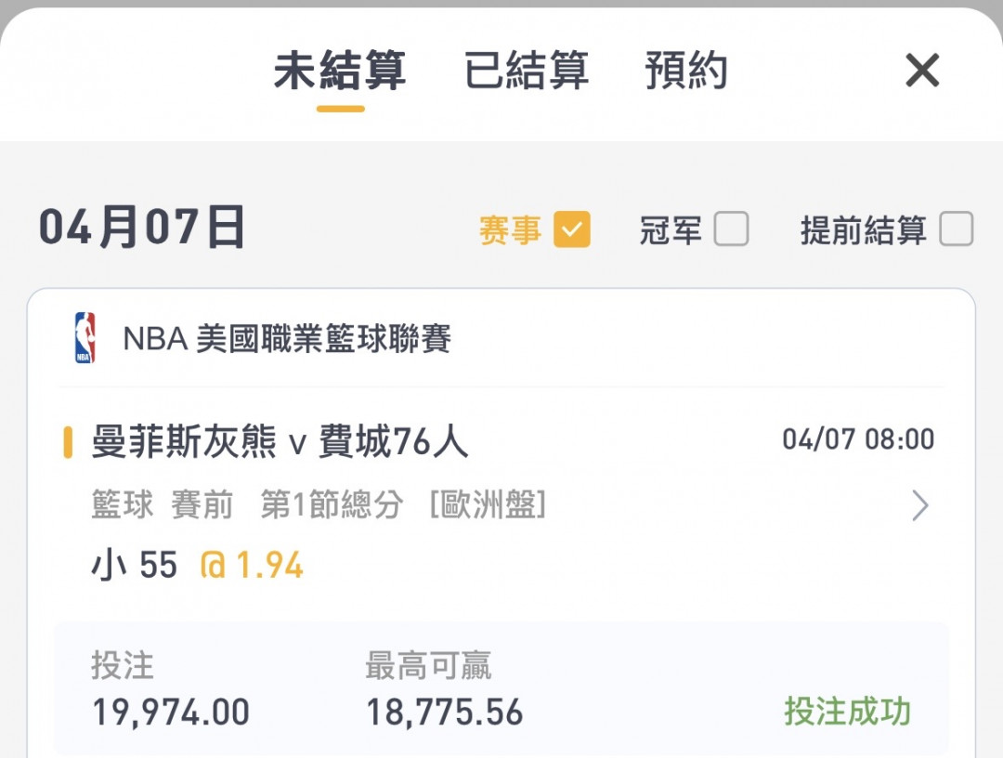Tick the 提前結算 checkbox
The image size is (1003, 758).
tap(957, 229)
